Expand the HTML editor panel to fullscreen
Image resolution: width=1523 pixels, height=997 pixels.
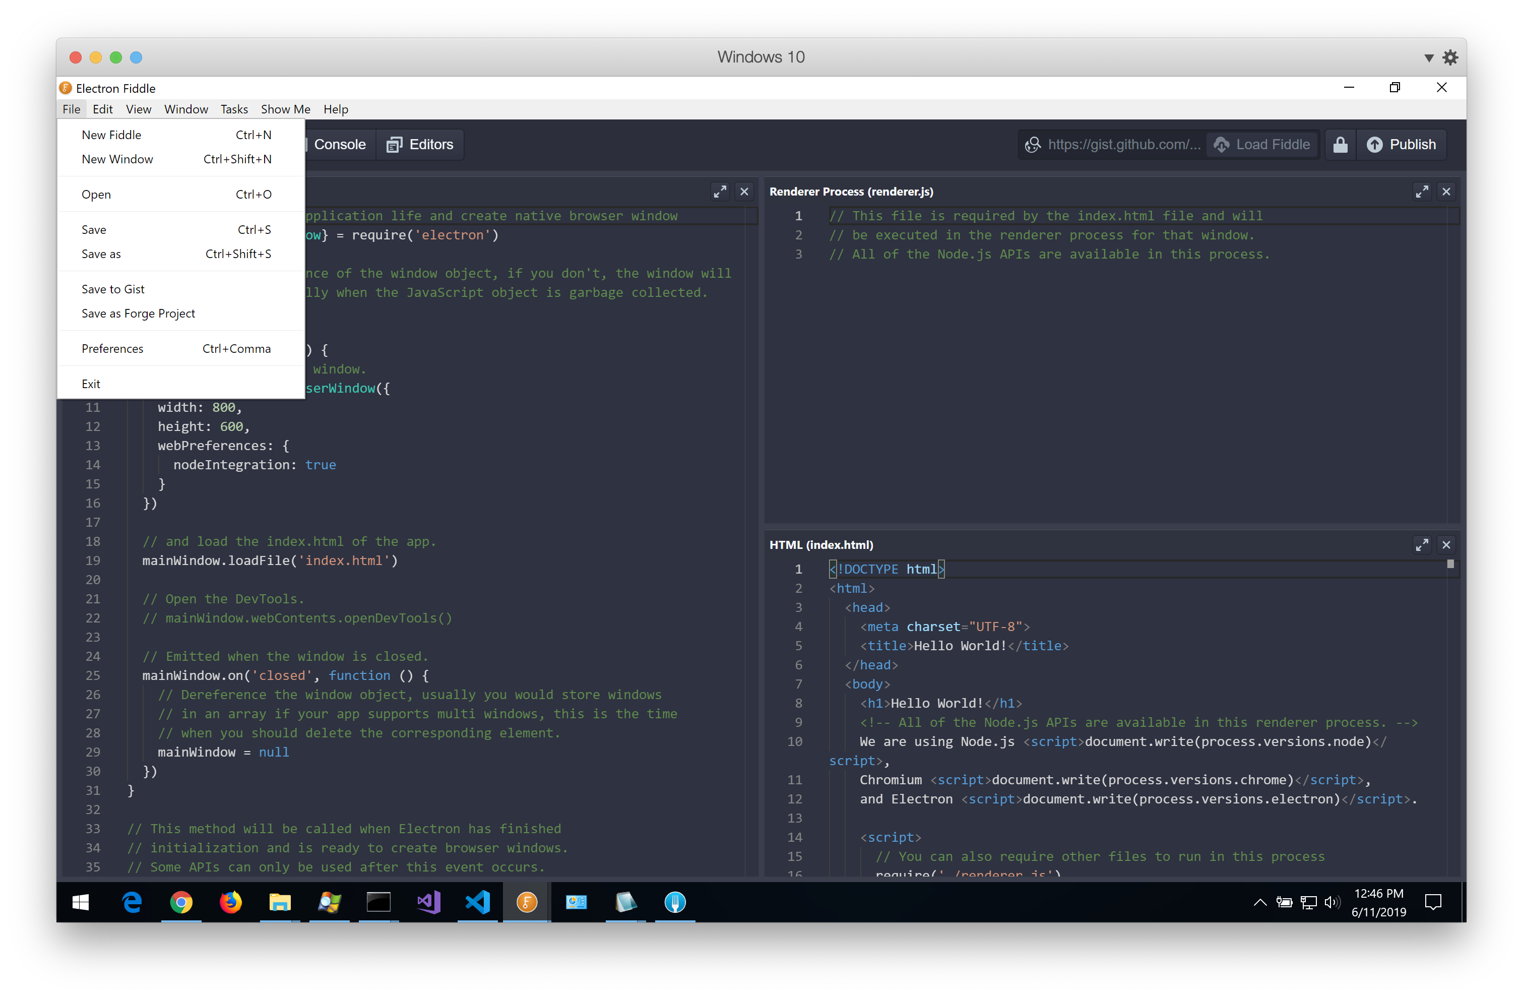click(1423, 544)
